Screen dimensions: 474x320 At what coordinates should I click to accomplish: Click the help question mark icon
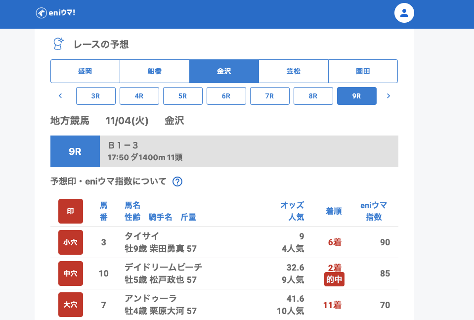(177, 182)
